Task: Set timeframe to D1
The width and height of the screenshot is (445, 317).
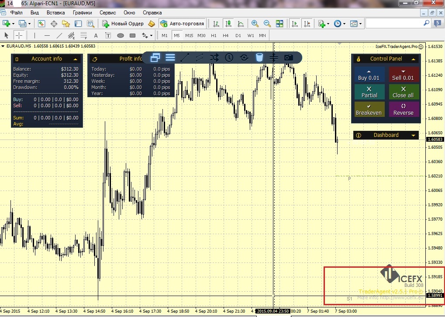Action: point(238,35)
